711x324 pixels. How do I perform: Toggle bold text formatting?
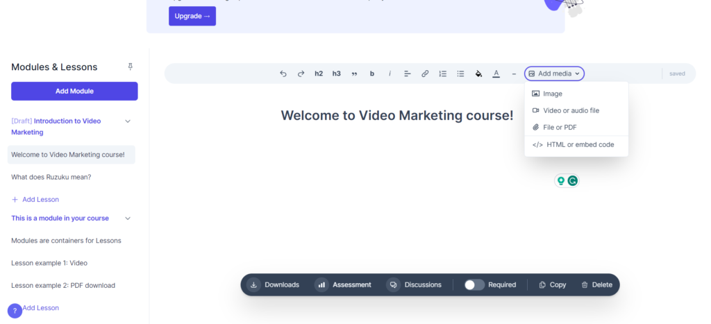[x=372, y=74]
